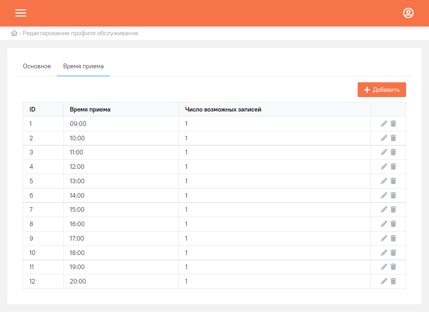Click record count 1 in 09:00 row

(275, 124)
